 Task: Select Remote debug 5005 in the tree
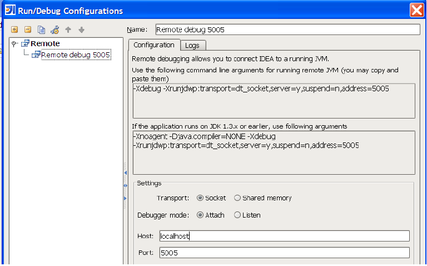(x=76, y=55)
